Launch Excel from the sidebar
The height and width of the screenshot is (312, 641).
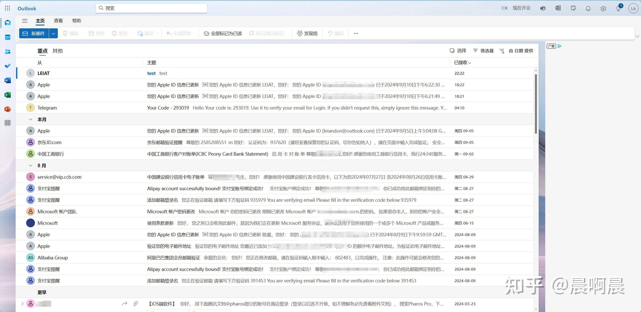(x=8, y=95)
